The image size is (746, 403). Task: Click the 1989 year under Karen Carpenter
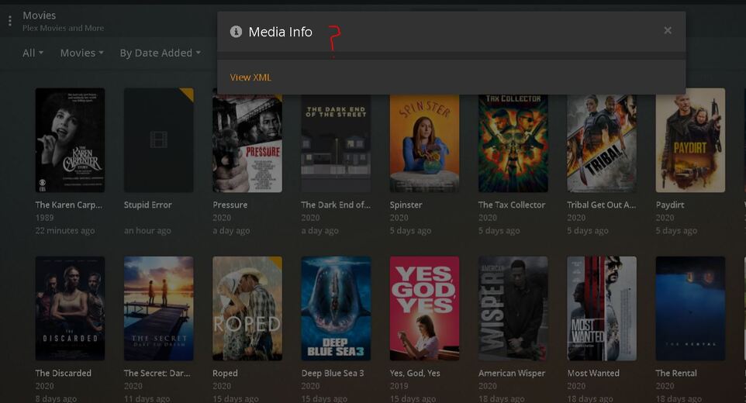point(44,218)
